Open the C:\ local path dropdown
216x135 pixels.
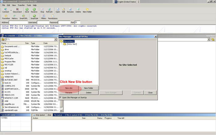tap(55, 39)
